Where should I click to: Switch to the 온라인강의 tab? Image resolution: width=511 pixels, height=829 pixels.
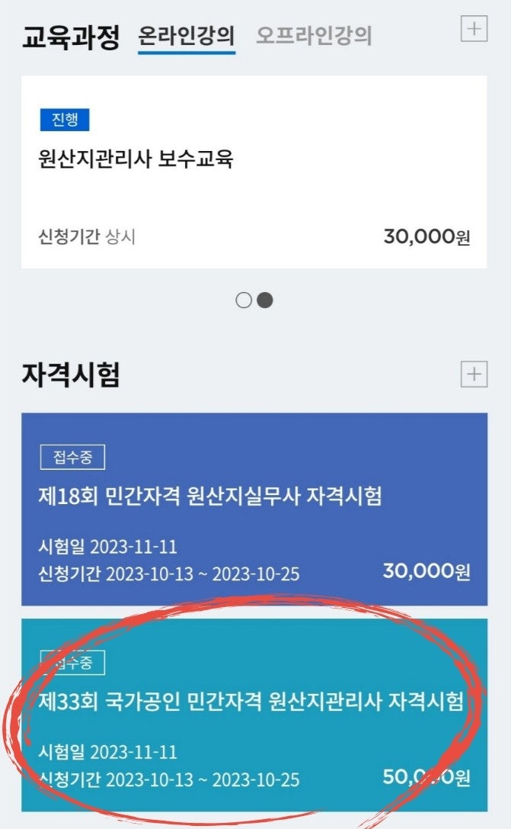[x=187, y=36]
